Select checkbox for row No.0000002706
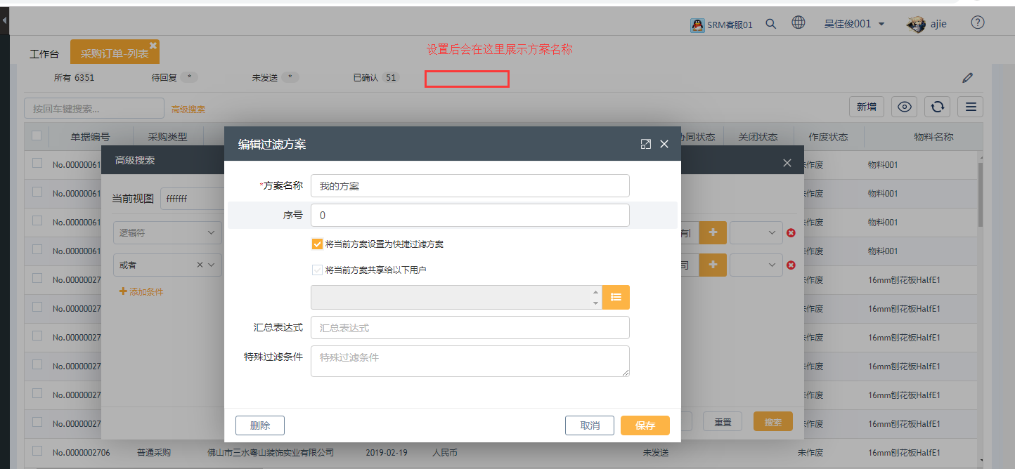This screenshot has height=469, width=1015. 37,451
